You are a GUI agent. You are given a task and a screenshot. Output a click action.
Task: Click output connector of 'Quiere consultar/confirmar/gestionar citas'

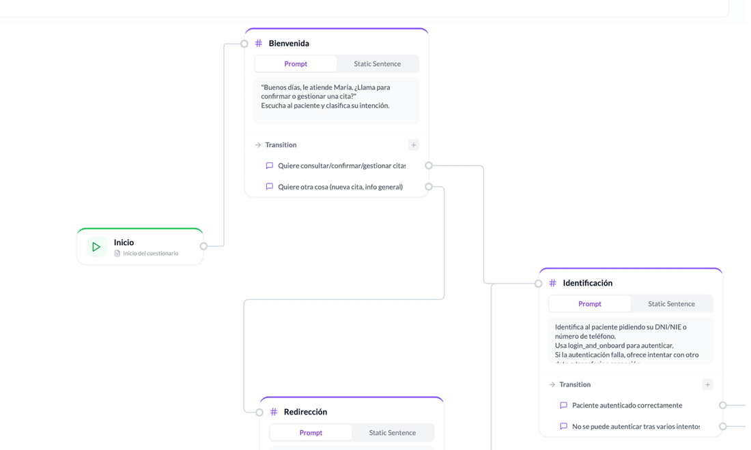pos(429,166)
